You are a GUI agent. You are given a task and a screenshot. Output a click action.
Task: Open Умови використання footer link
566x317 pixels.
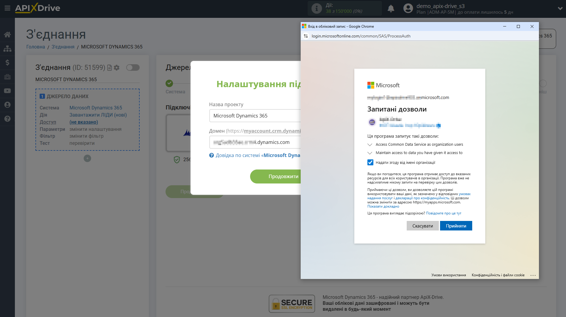448,275
